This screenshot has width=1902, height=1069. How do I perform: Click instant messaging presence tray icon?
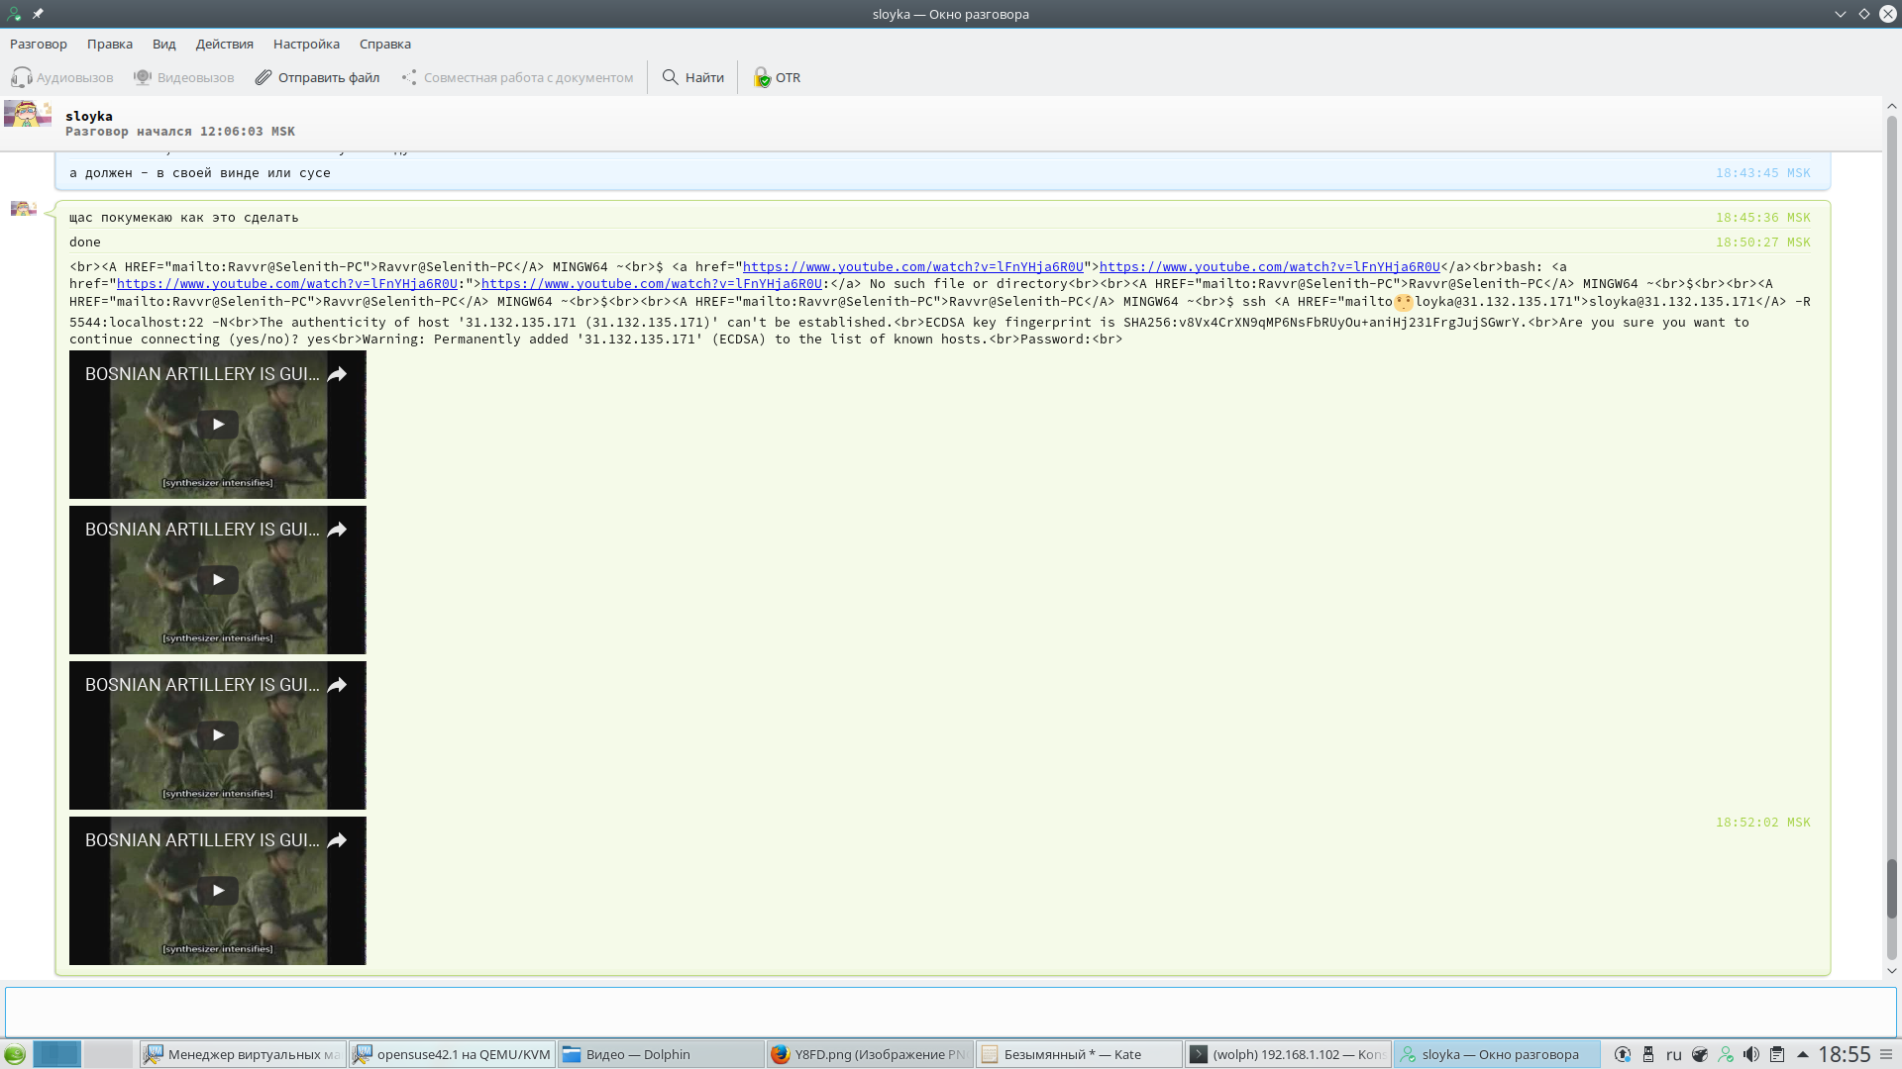pyautogui.click(x=1726, y=1054)
